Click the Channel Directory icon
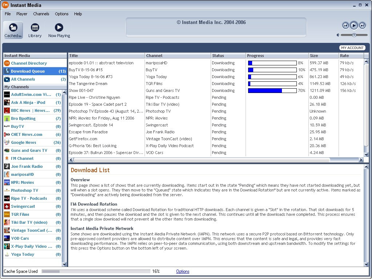 [x=7, y=63]
